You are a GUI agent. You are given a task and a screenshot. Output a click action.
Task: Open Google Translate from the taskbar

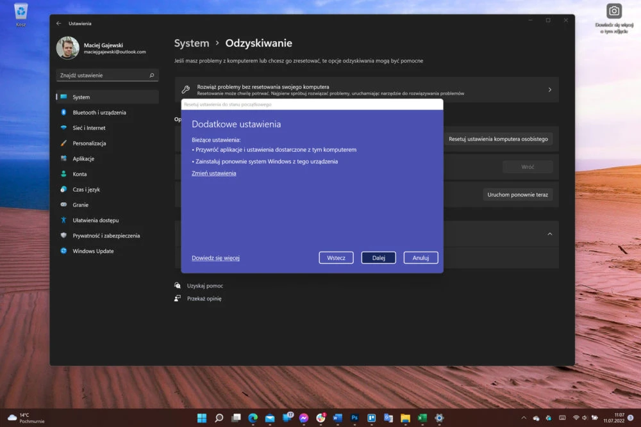pyautogui.click(x=388, y=418)
